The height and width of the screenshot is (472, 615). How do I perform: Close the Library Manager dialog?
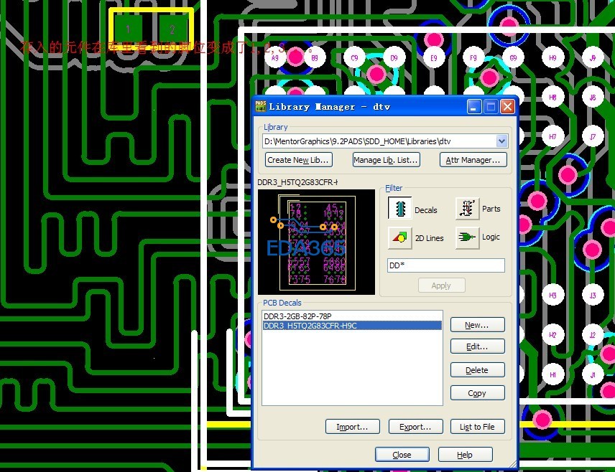pos(402,455)
